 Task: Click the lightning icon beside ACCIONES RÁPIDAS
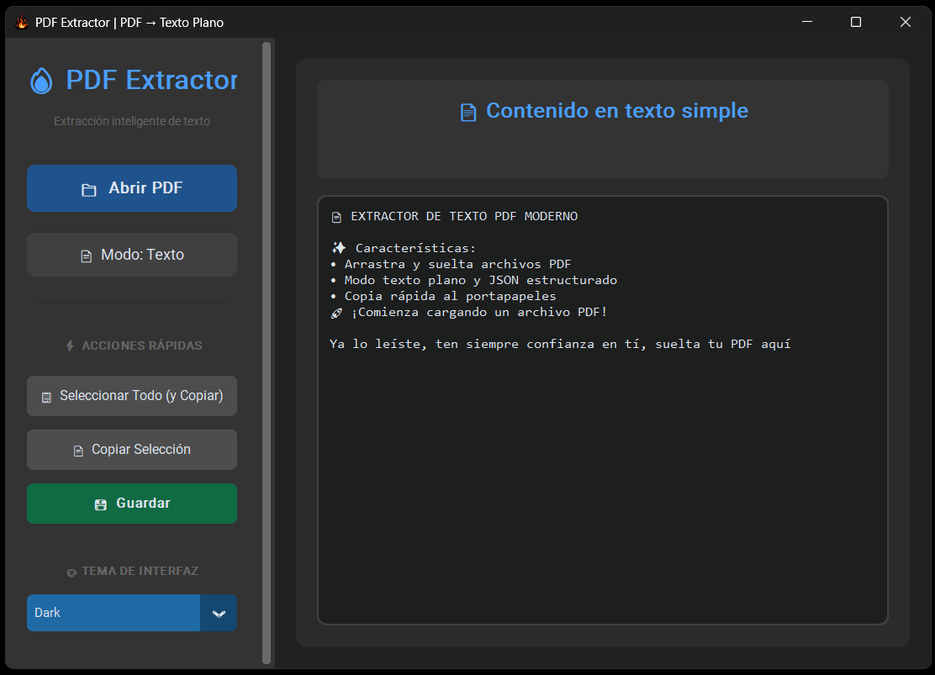71,345
